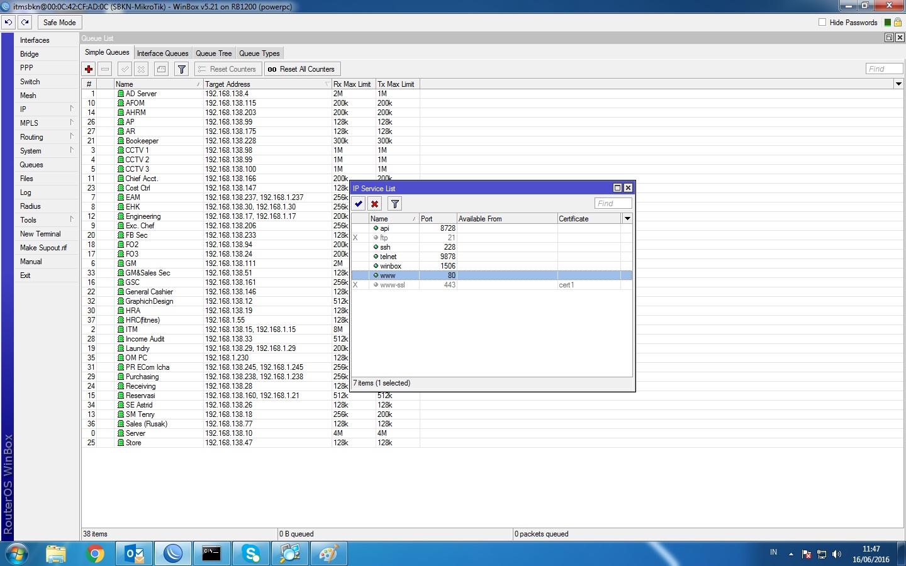Viewport: 906px width, 566px height.
Task: Click Make Supout.rif in sidebar
Action: pos(46,248)
